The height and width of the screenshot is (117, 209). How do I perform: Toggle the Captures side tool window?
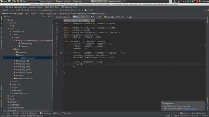pos(1,45)
